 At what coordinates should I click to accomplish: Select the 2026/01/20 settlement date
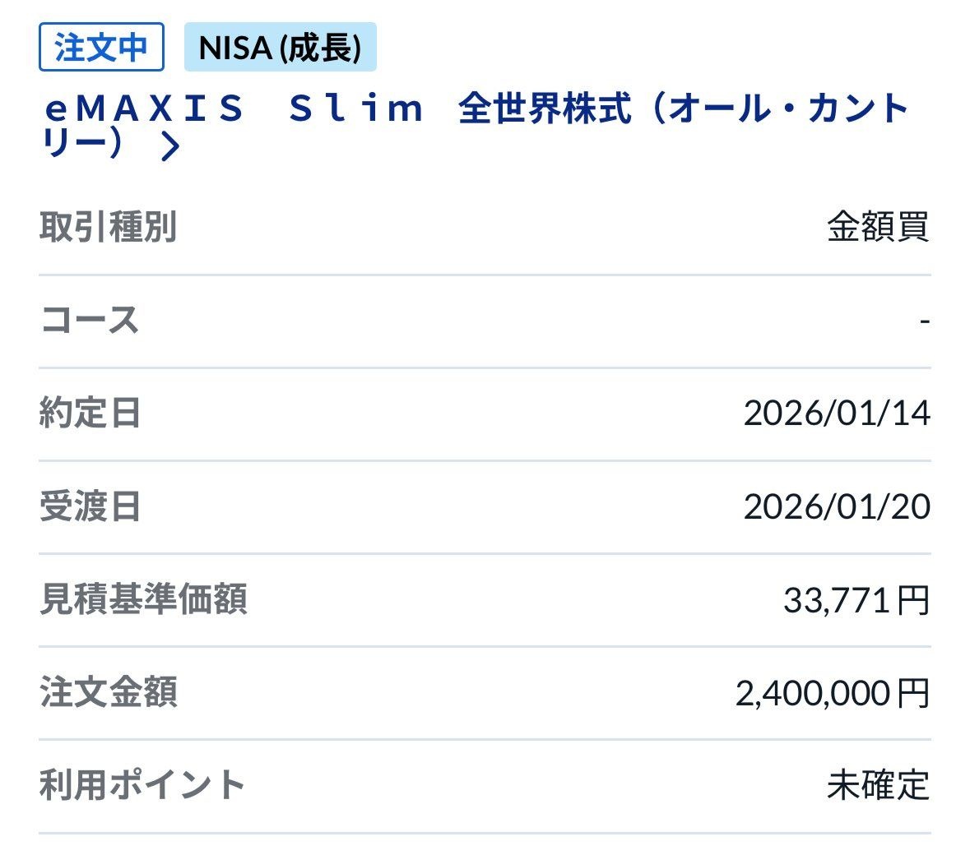pos(836,506)
